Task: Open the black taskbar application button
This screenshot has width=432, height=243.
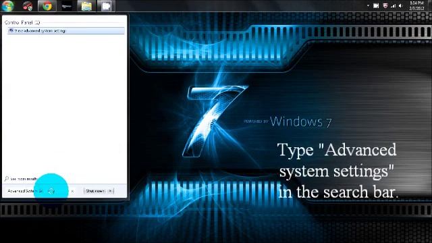Action: click(x=67, y=6)
